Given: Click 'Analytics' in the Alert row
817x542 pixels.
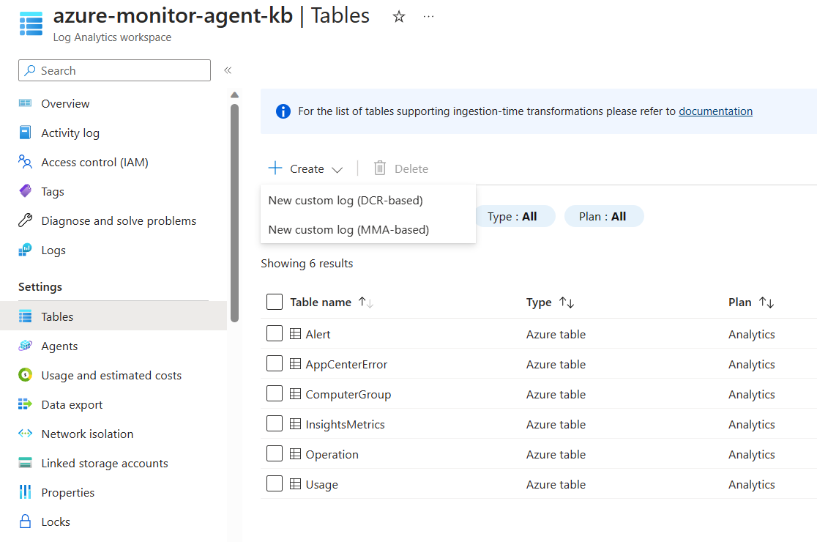Looking at the screenshot, I should [751, 335].
